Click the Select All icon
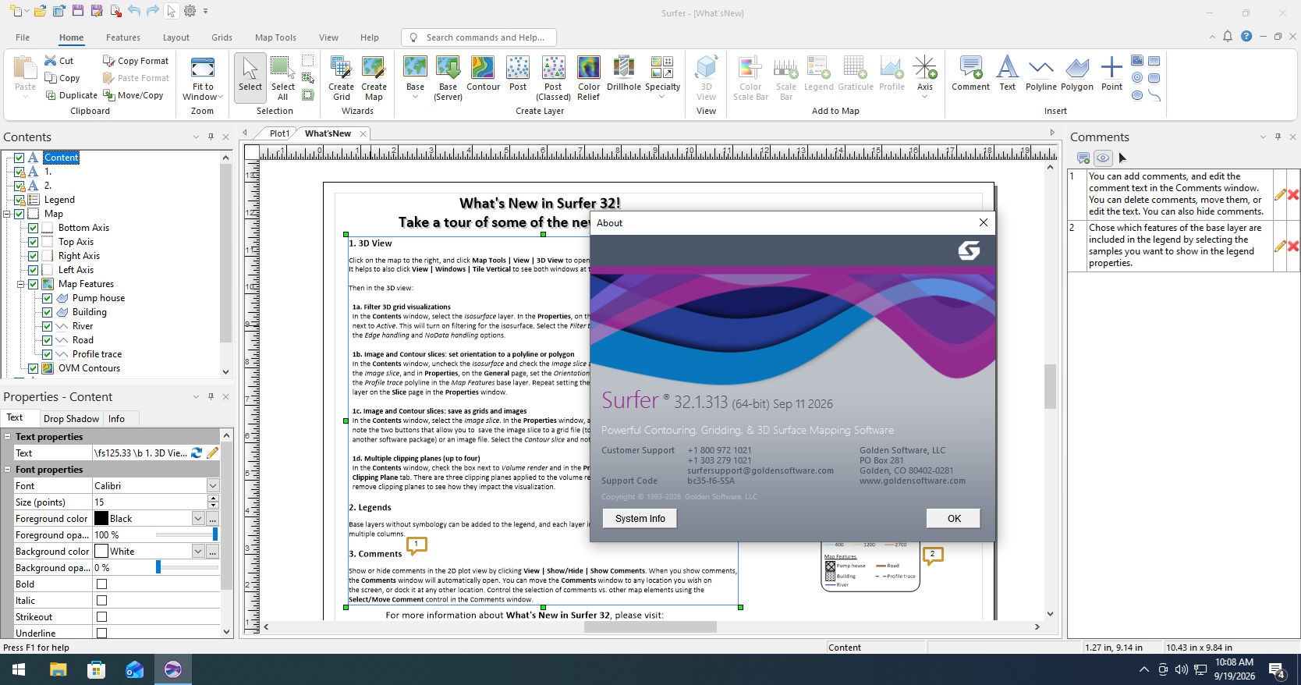Image resolution: width=1301 pixels, height=685 pixels. point(282,78)
